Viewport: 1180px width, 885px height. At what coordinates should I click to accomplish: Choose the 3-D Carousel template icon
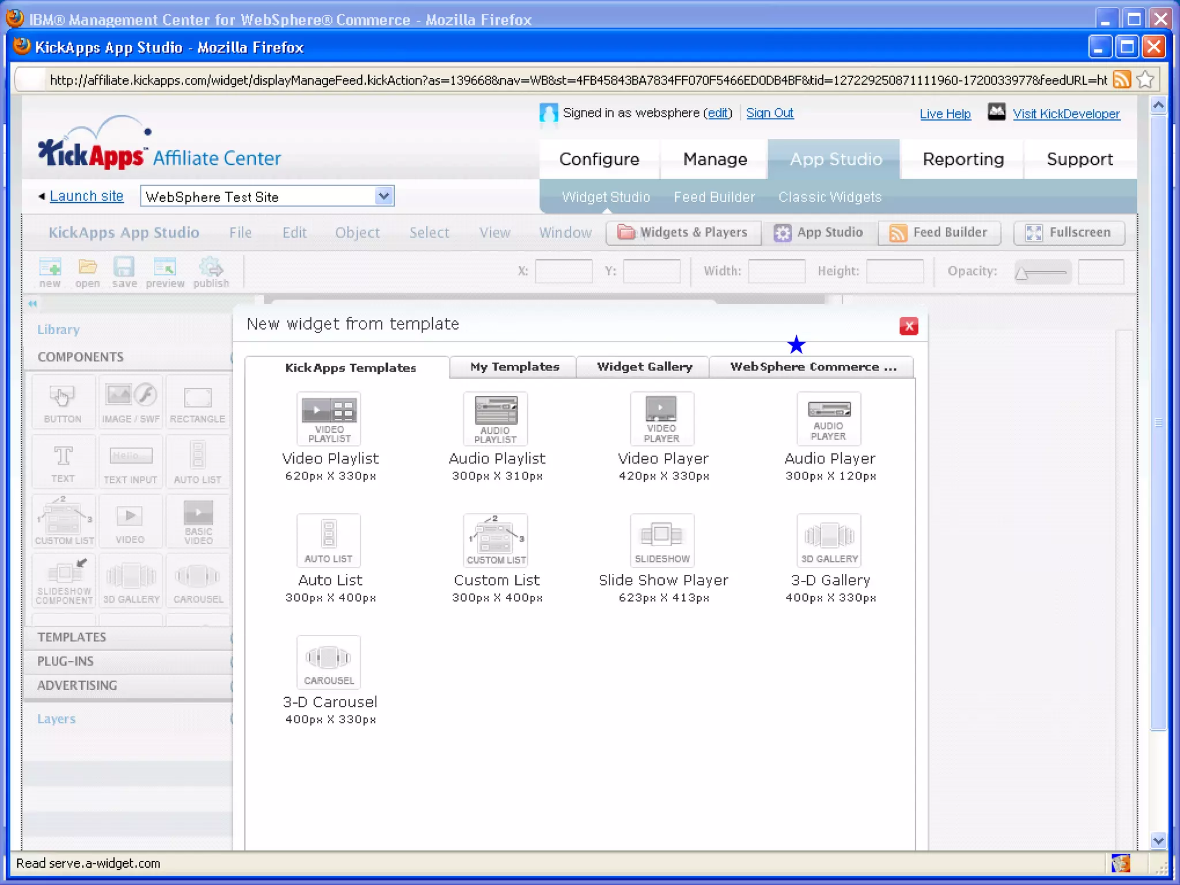coord(328,661)
